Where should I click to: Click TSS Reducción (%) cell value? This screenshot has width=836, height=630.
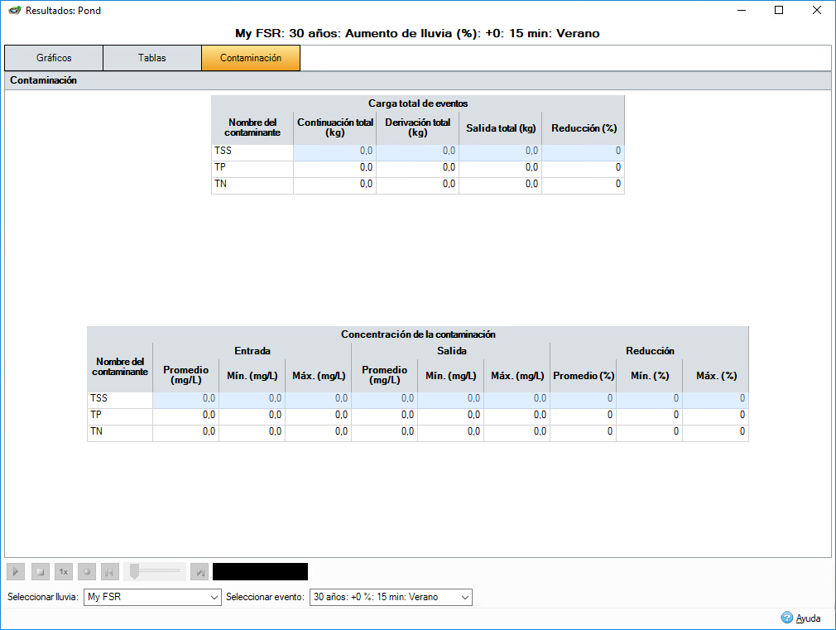584,151
